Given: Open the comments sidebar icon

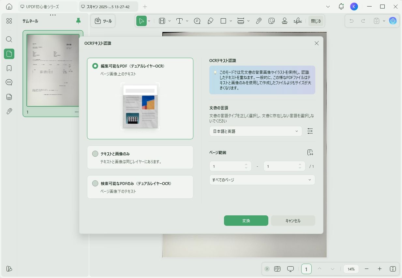Looking at the screenshot, I should point(9,82).
